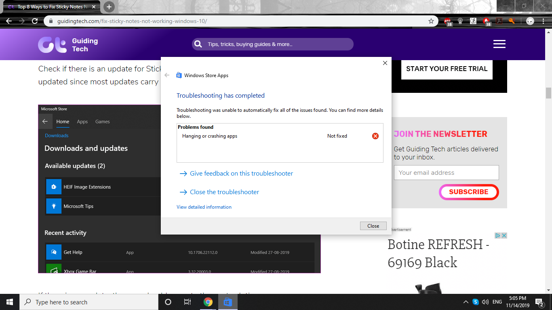This screenshot has width=552, height=310.
Task: Click the search magnifier on Guiding Tech
Action: (198, 44)
